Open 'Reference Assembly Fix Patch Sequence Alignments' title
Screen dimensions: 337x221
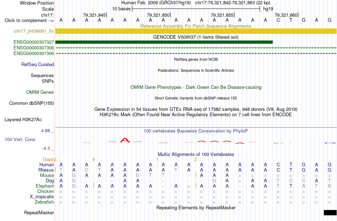(x=195, y=26)
